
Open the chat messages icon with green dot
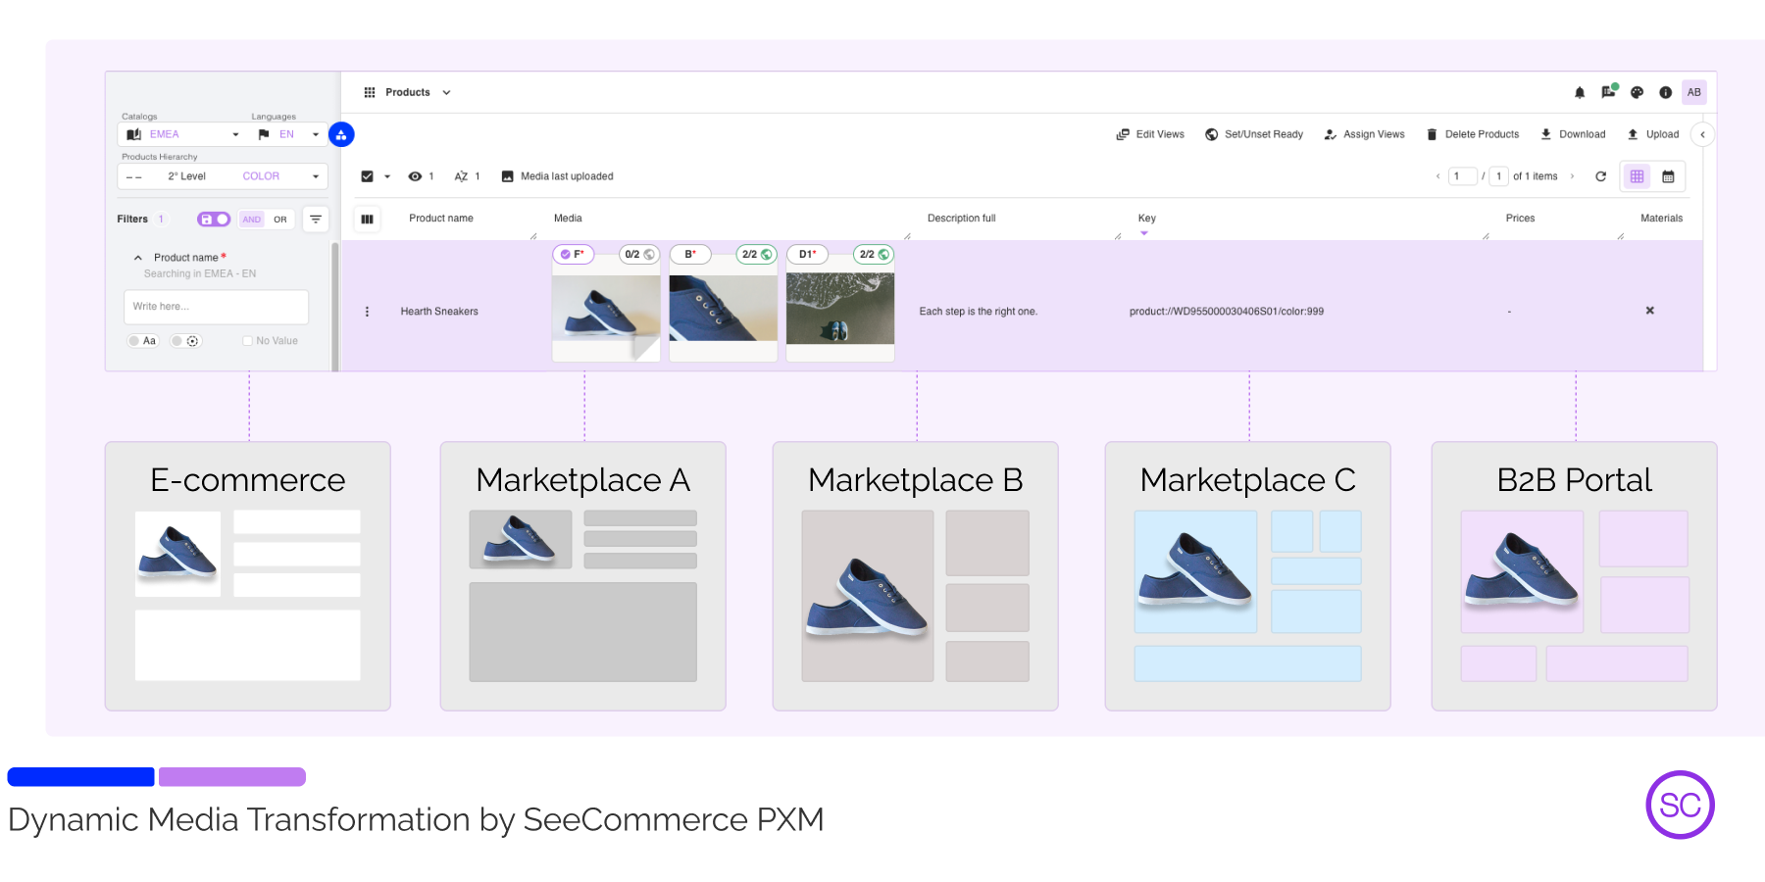(1609, 91)
